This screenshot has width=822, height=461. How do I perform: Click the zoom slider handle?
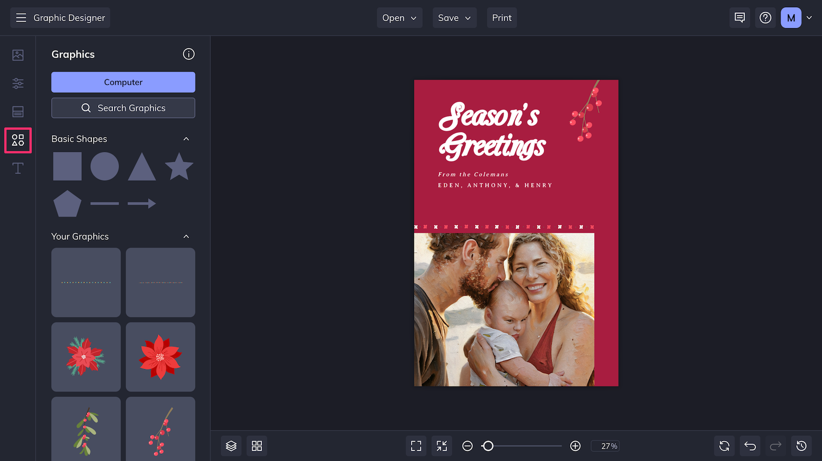(488, 446)
